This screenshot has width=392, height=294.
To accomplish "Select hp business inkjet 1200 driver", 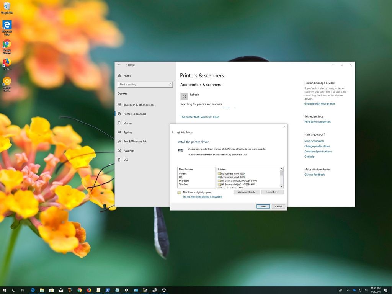I will click(x=232, y=177).
